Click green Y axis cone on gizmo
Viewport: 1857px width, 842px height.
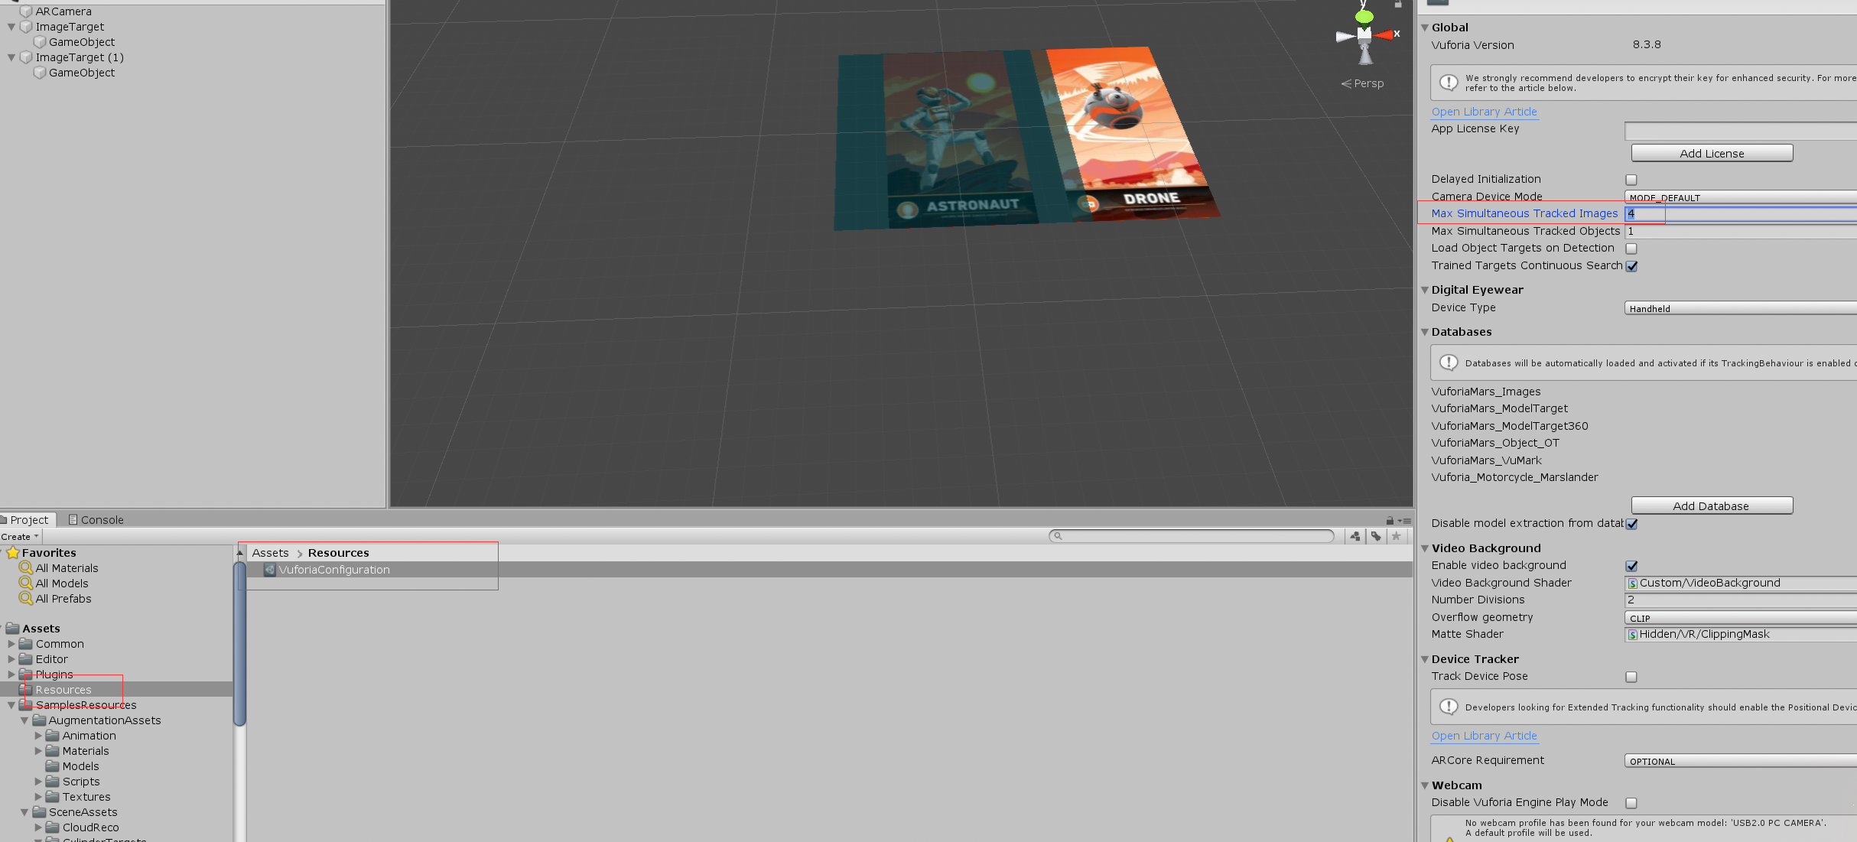[x=1364, y=16]
